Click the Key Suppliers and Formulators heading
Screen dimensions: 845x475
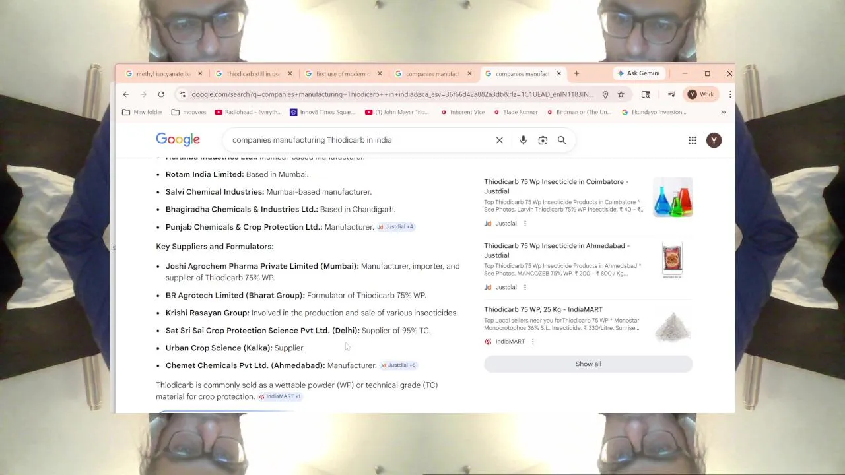pyautogui.click(x=215, y=247)
